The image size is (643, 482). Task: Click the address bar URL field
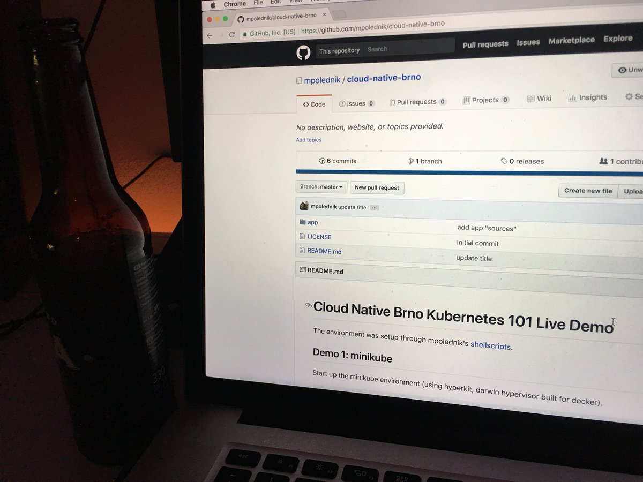coord(372,28)
